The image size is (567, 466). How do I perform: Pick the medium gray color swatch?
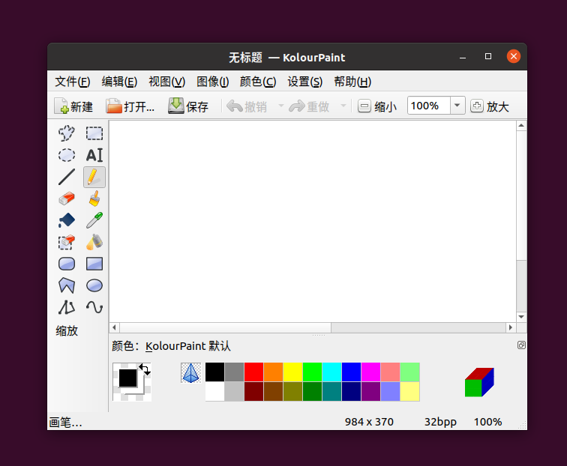pyautogui.click(x=234, y=372)
